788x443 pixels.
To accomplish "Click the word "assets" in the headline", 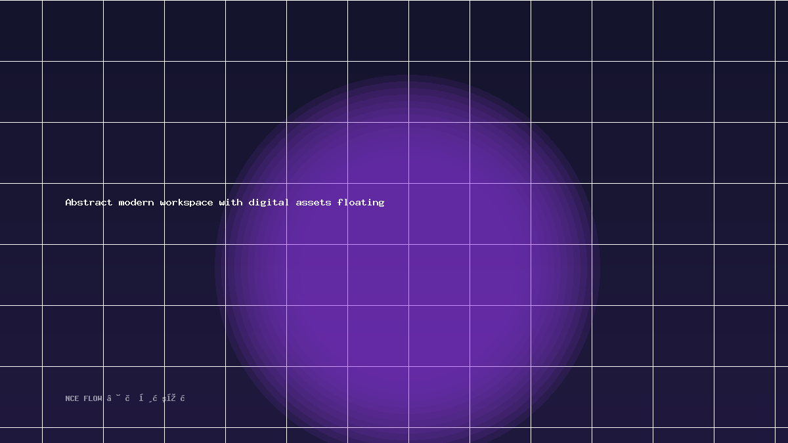I will [x=314, y=202].
